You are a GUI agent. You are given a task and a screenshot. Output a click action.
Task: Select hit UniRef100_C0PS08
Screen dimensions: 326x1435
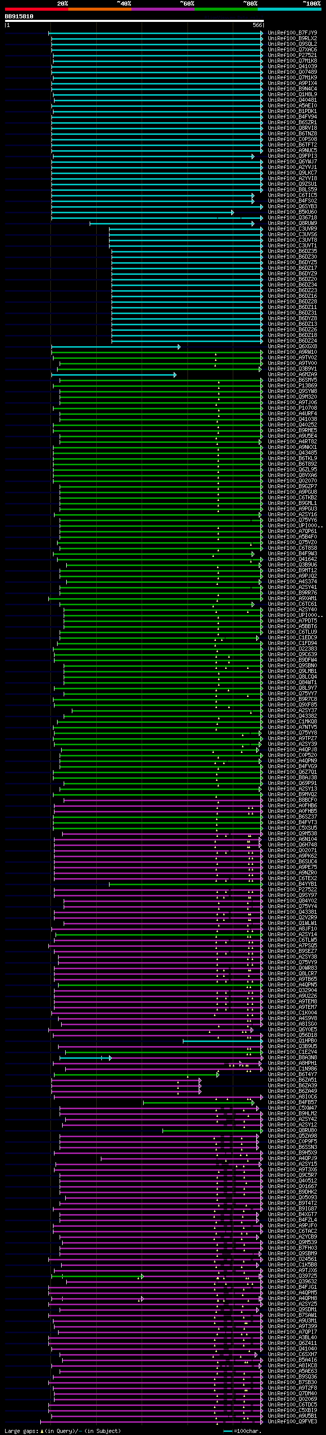point(292,139)
